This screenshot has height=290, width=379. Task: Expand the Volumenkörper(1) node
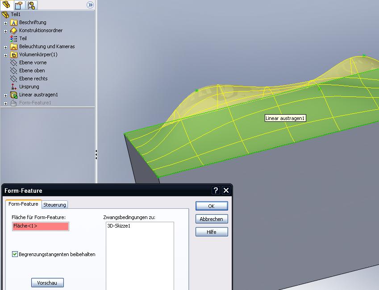5,55
